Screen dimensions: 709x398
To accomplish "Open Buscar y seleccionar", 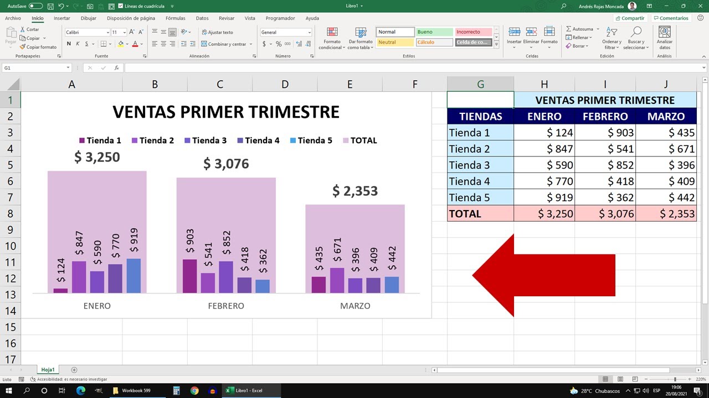I will (x=636, y=38).
